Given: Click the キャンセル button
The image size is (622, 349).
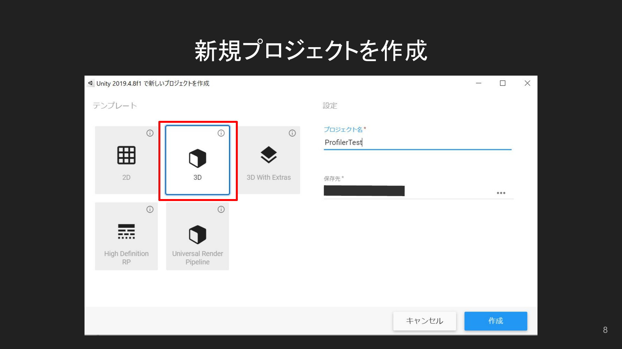Looking at the screenshot, I should [x=425, y=321].
